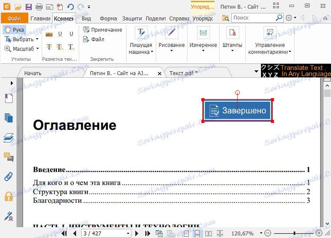
Task: Open the Pages thumbnails panel icon
Action: 9,118
